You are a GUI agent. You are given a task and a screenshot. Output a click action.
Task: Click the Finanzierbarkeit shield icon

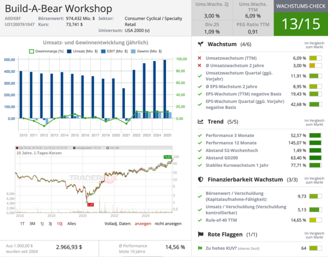[x=200, y=179]
